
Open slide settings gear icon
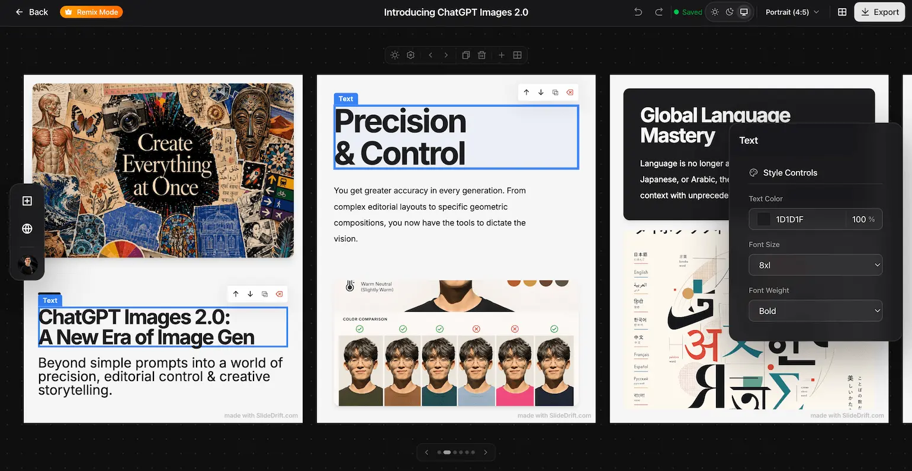(x=411, y=55)
